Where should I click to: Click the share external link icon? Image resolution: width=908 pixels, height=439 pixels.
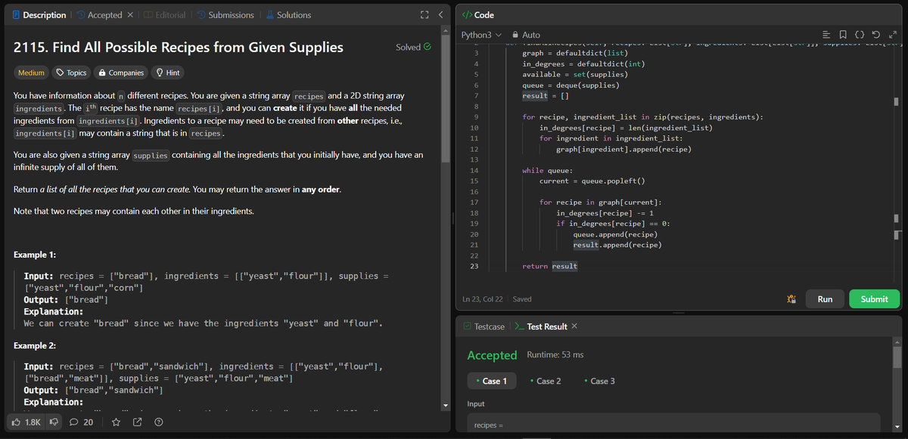point(137,422)
